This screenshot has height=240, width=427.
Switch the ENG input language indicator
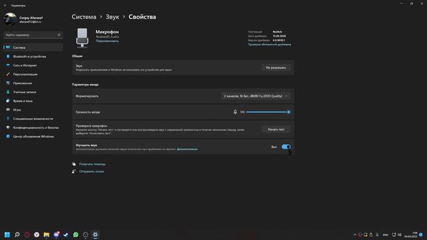click(386, 235)
